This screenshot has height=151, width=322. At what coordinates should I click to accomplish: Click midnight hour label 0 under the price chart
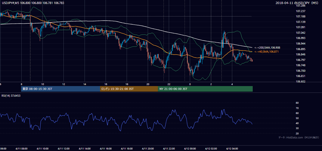190,84
